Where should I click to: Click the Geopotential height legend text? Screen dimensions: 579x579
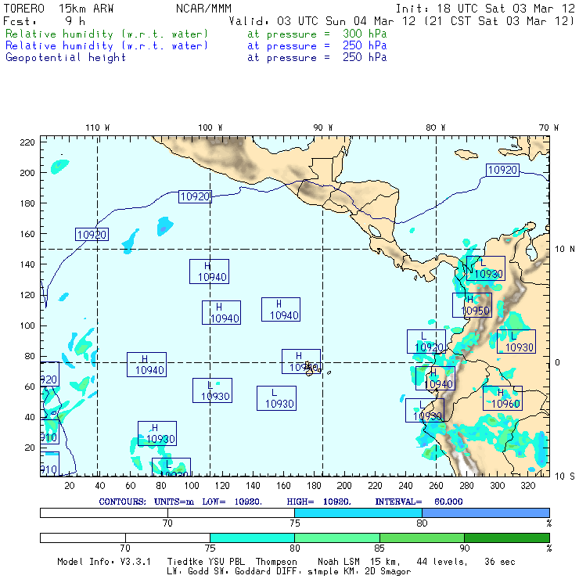66,57
